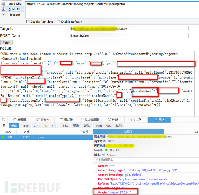199x195 pixels.
Task: Open the 性能 performance tab
Action: click(x=113, y=120)
